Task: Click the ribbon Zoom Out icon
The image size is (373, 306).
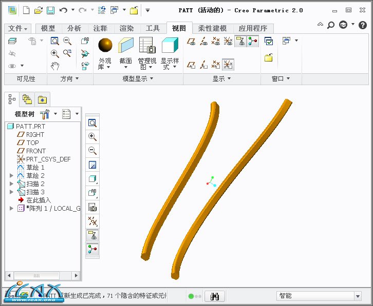Action: click(67, 41)
